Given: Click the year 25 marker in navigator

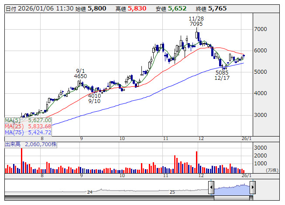Looking at the screenshot, I should pos(172,192).
